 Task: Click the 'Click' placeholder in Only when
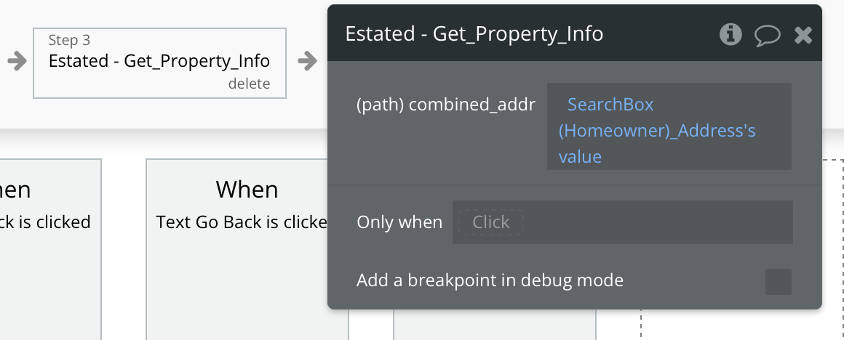pos(491,222)
